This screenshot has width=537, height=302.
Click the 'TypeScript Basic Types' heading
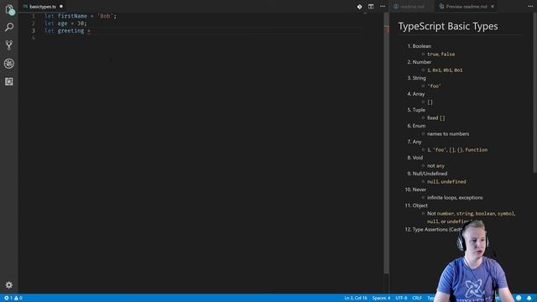[448, 26]
